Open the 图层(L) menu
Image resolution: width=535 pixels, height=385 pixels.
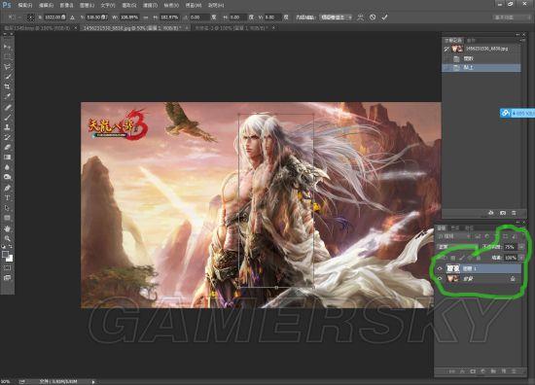pos(87,5)
